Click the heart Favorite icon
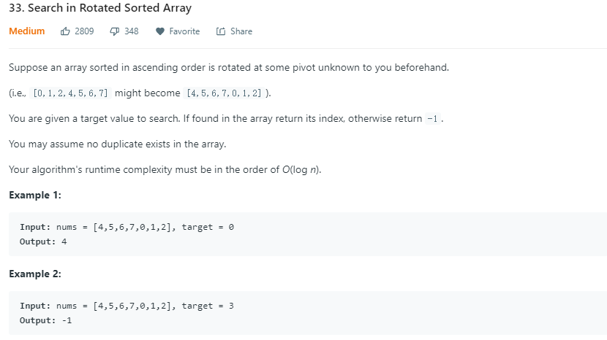607x340 pixels. point(159,31)
